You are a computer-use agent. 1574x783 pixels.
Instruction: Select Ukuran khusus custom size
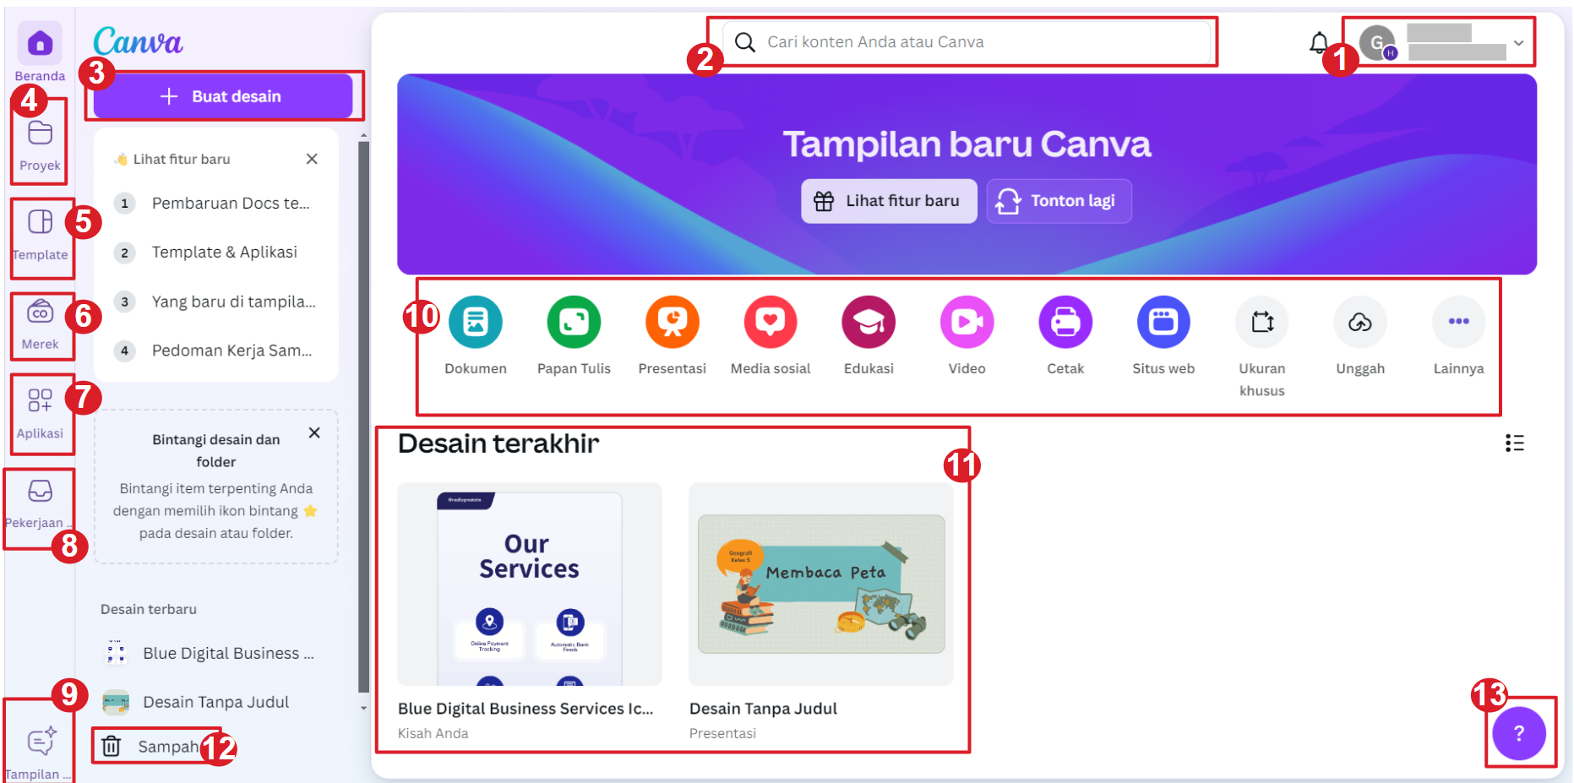tap(1262, 322)
